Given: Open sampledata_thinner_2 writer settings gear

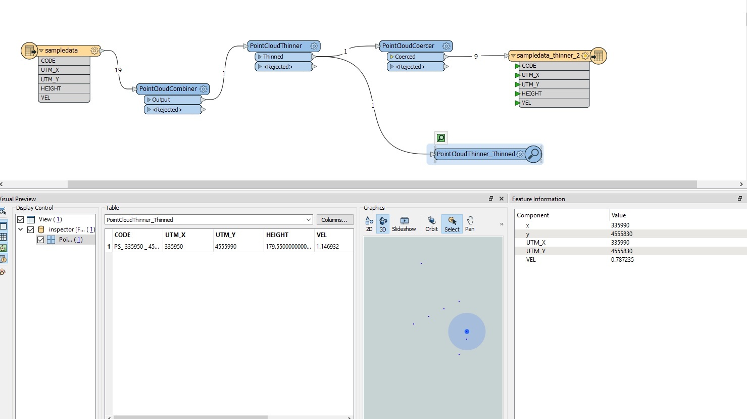Looking at the screenshot, I should click(585, 56).
